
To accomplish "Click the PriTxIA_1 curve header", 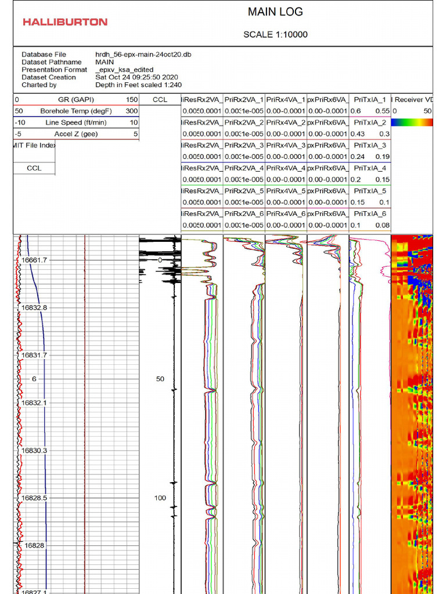I will (x=369, y=100).
